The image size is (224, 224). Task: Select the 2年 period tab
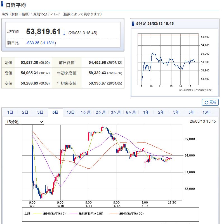point(161,112)
